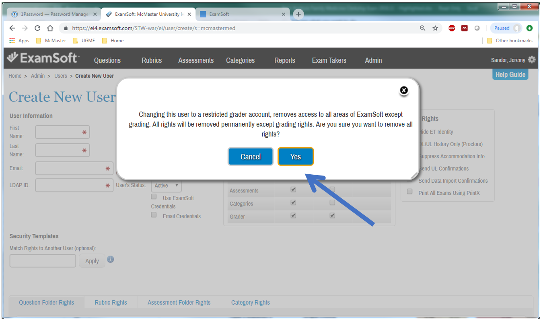
Task: Open a new browser tab
Action: pos(298,14)
